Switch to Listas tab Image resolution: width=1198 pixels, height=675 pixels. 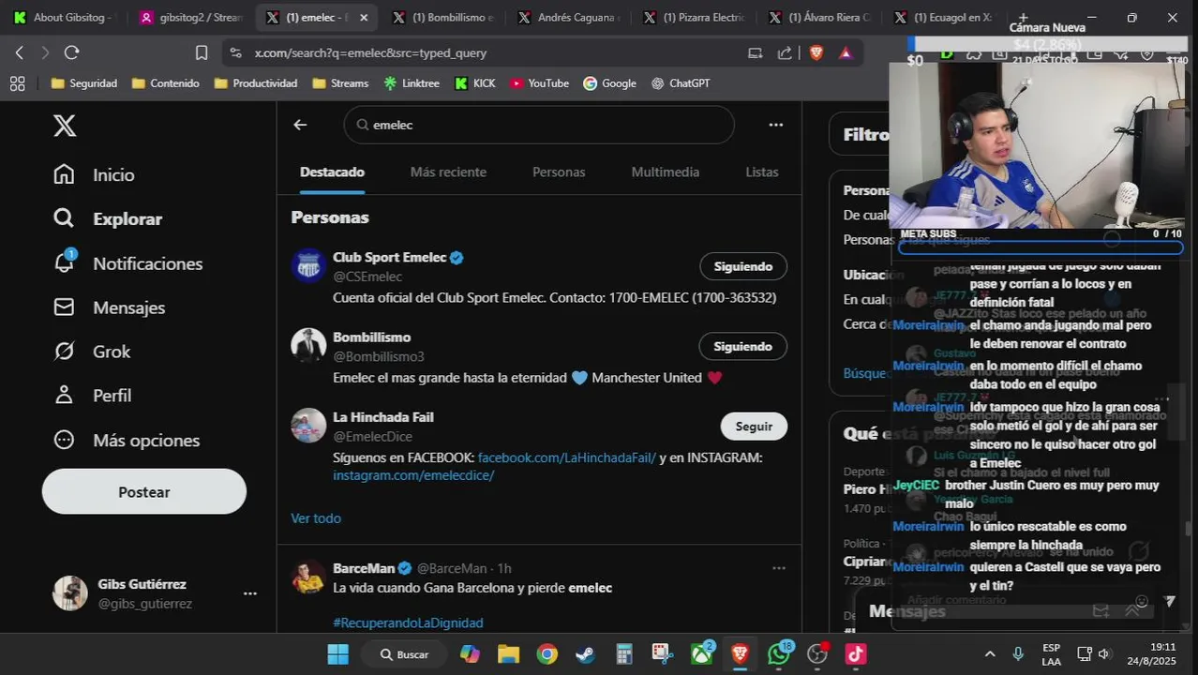tap(762, 172)
